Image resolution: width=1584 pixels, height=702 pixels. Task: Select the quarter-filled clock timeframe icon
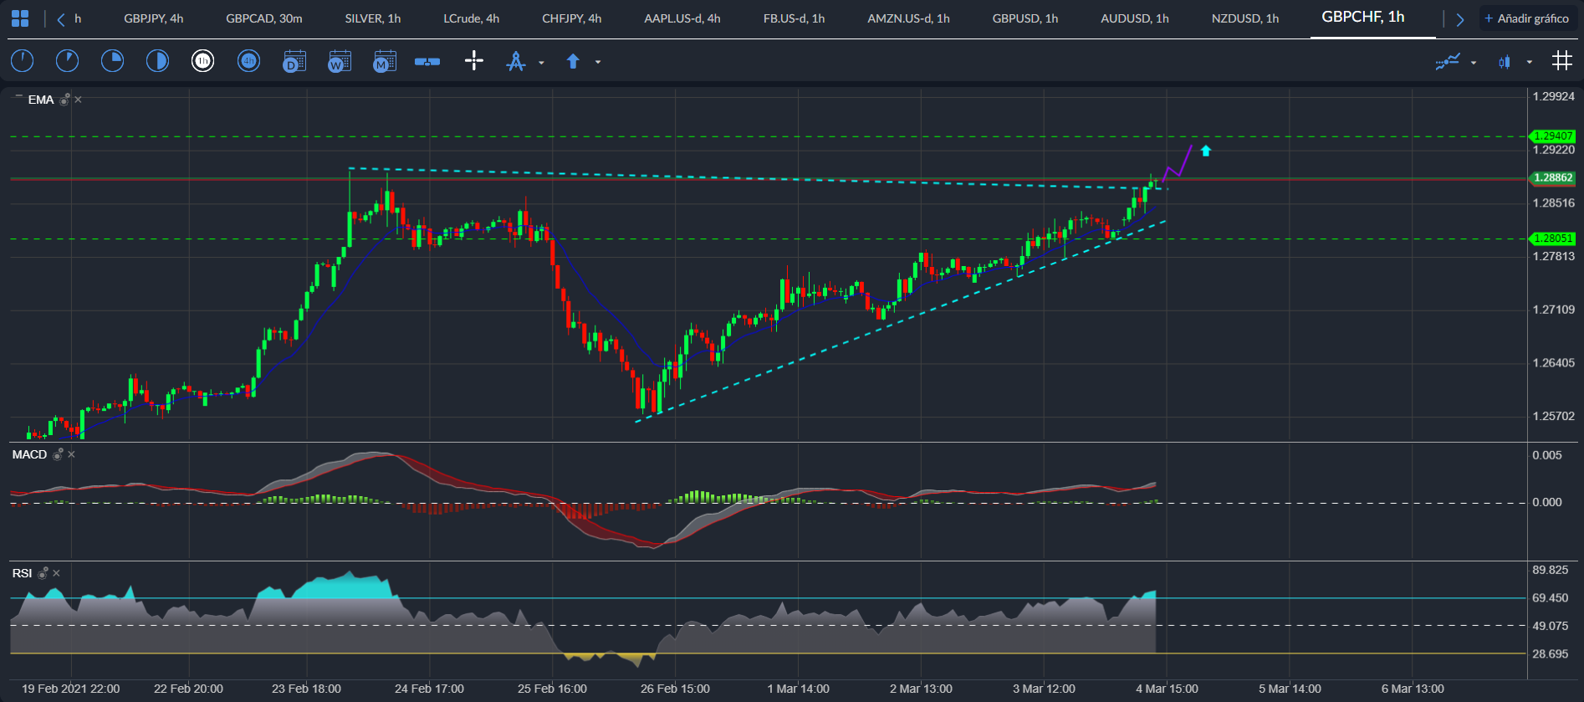(x=112, y=61)
